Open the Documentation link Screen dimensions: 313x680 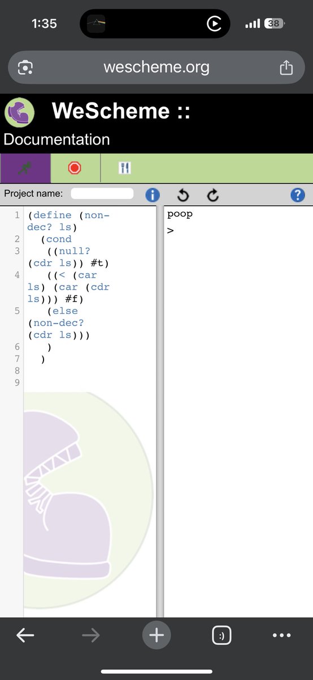pos(56,139)
